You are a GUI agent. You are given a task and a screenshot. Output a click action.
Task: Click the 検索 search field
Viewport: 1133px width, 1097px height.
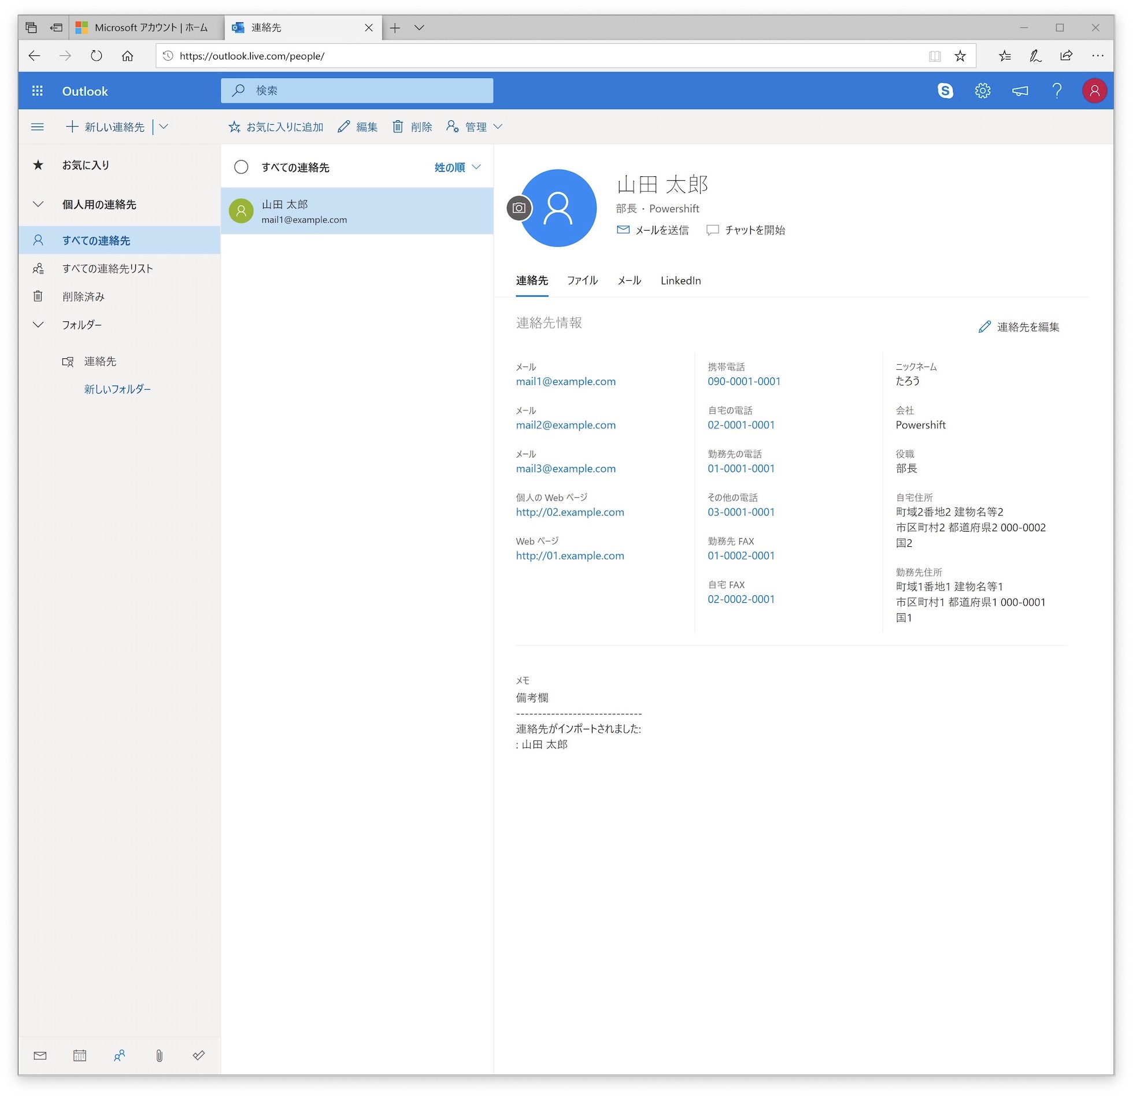coord(357,91)
